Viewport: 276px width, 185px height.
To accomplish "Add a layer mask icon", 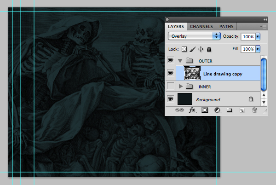I will coord(205,110).
